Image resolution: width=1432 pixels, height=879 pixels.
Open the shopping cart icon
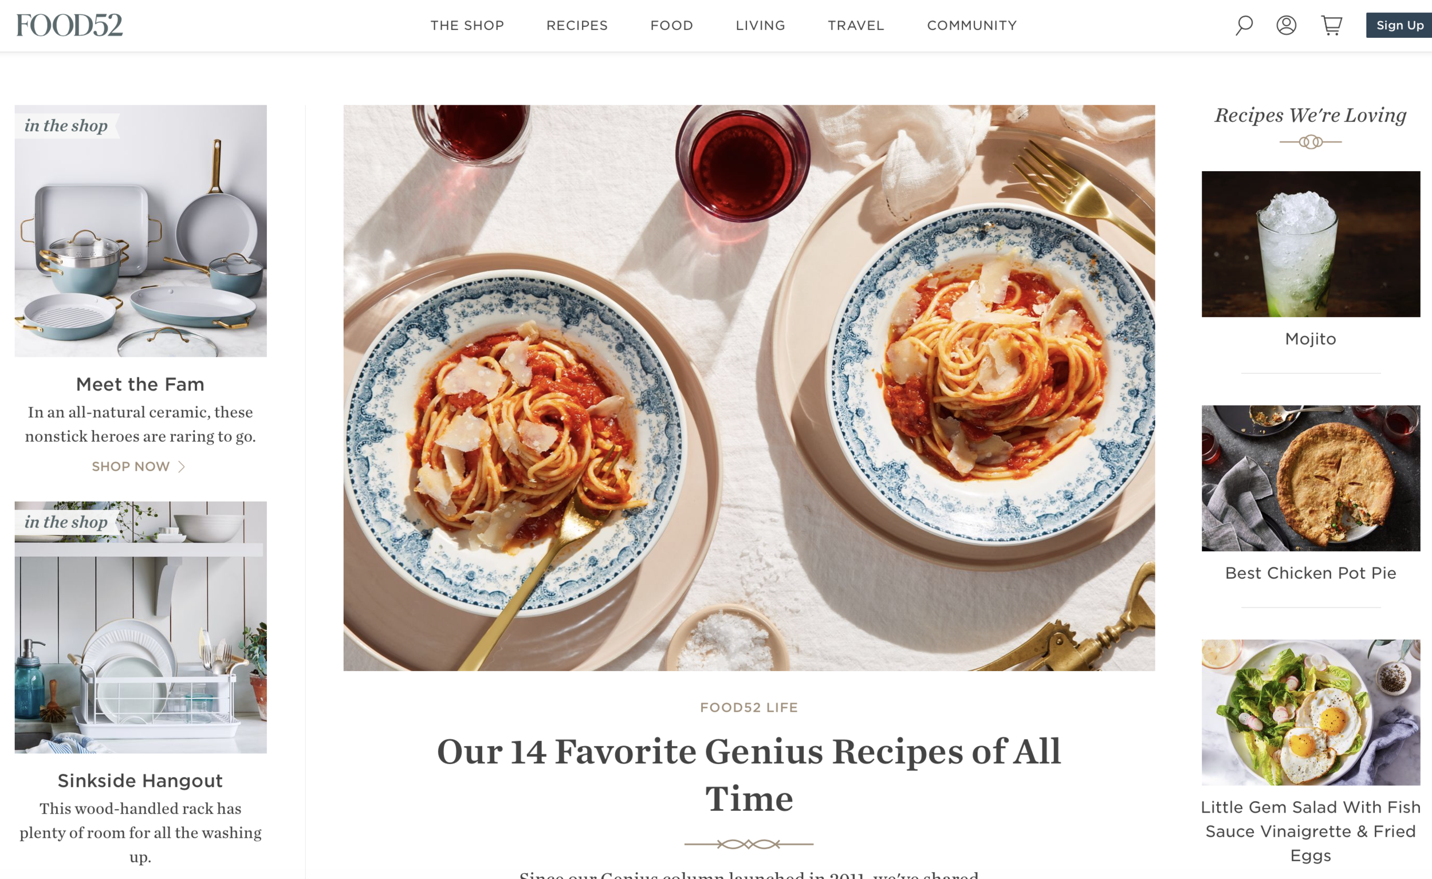1331,25
